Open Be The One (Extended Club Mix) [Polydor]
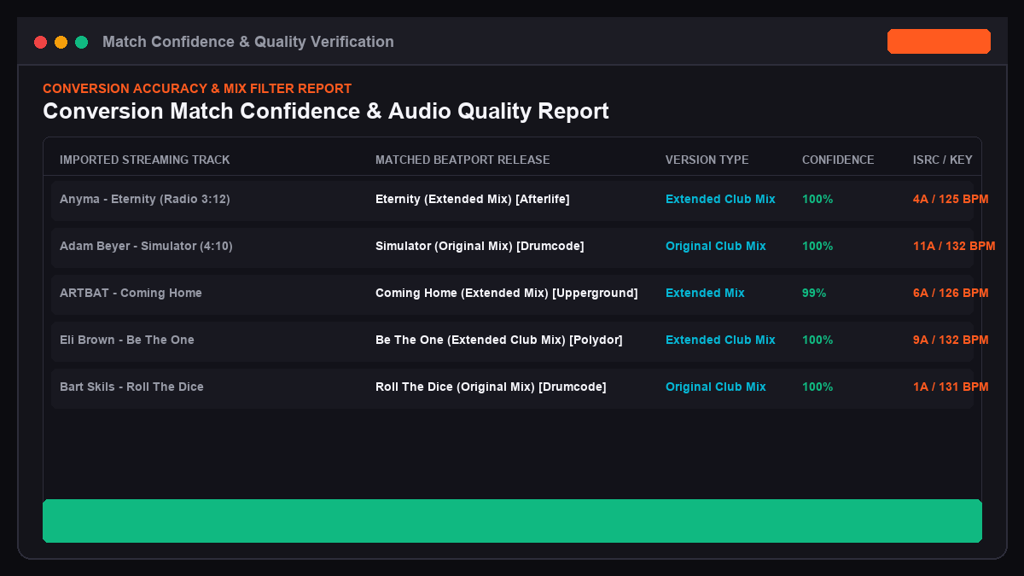 click(499, 340)
